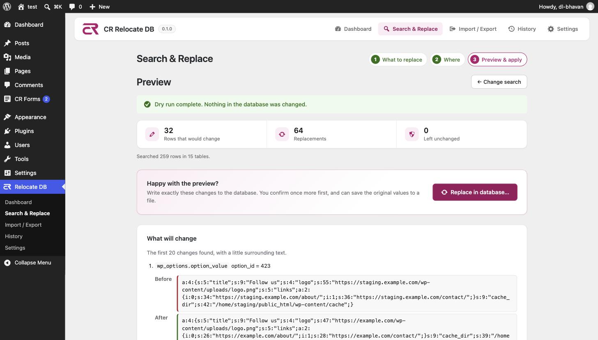The height and width of the screenshot is (340, 598).
Task: Open the Appearance menu
Action: (x=32, y=117)
